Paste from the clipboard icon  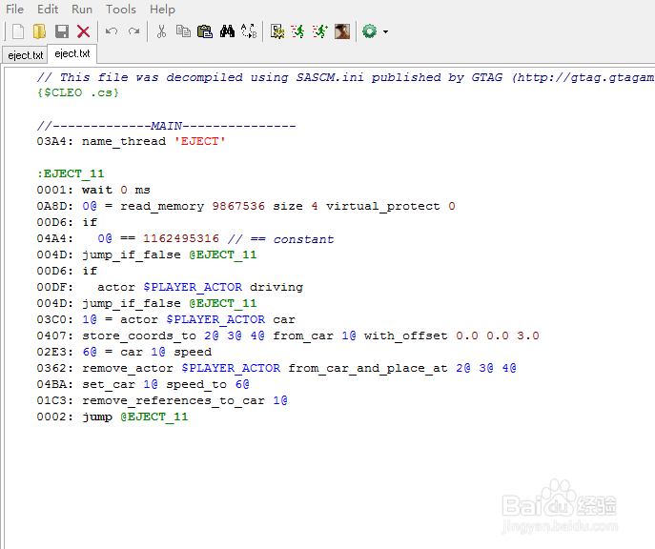tap(205, 31)
